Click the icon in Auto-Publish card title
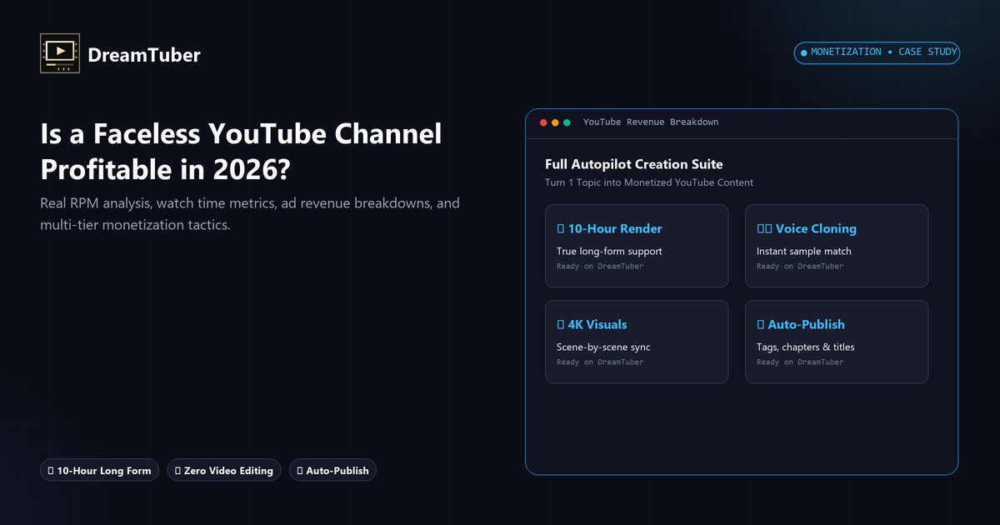Image resolution: width=1000 pixels, height=525 pixels. click(761, 324)
